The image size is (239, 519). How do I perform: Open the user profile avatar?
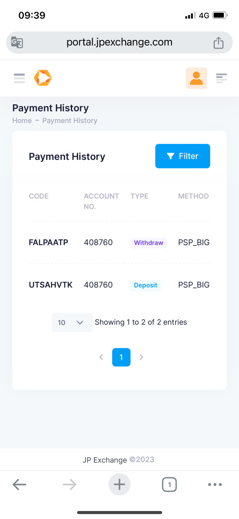(196, 78)
